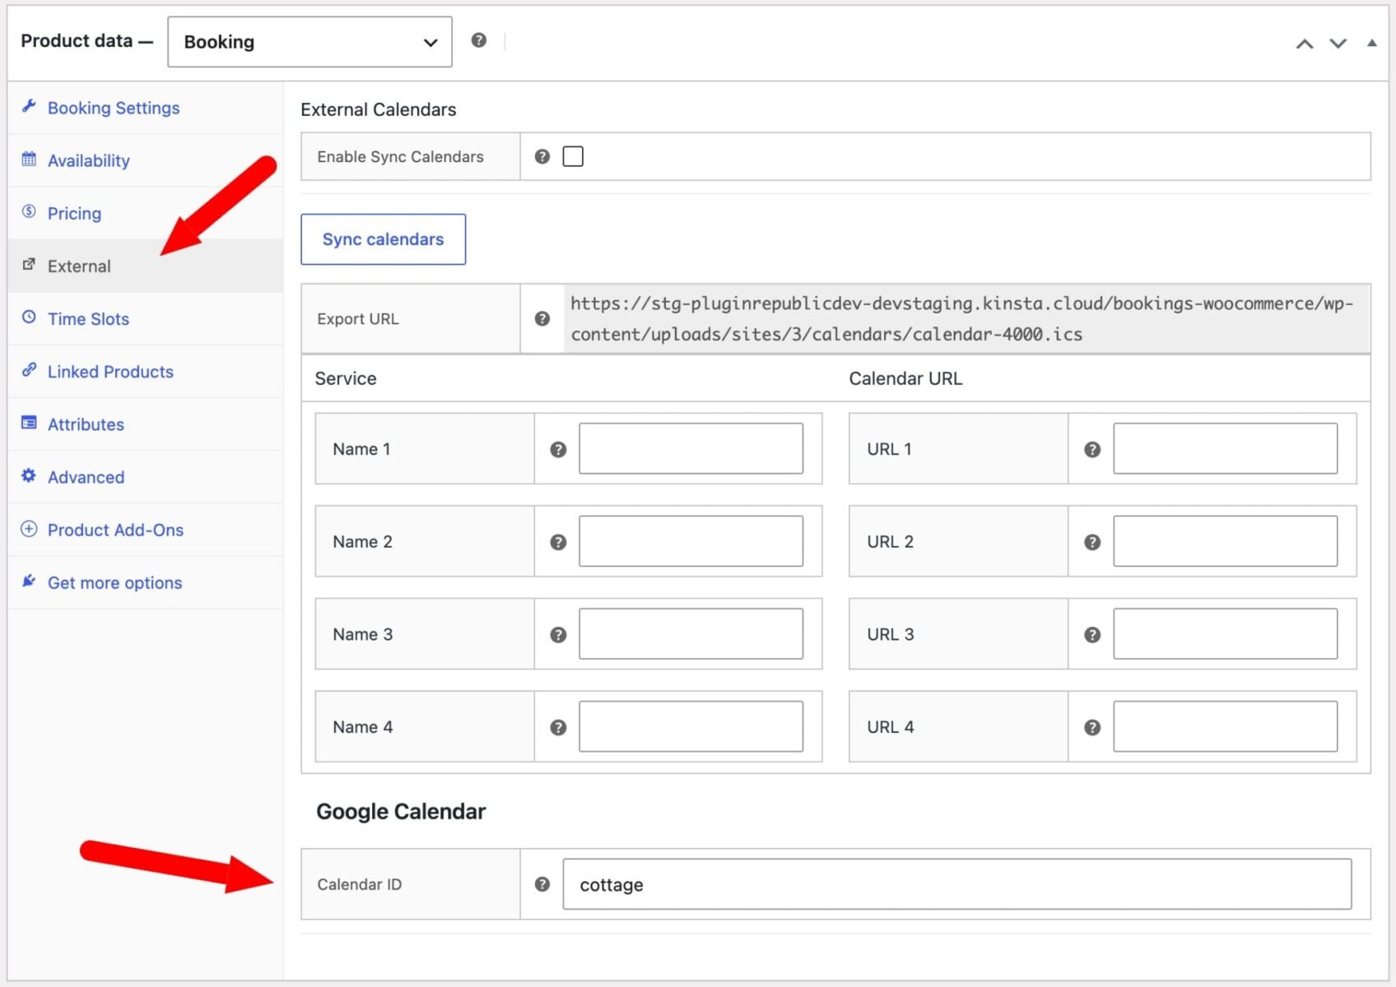The image size is (1396, 987).
Task: Click the chain icon beside Linked Products
Action: [x=29, y=369]
